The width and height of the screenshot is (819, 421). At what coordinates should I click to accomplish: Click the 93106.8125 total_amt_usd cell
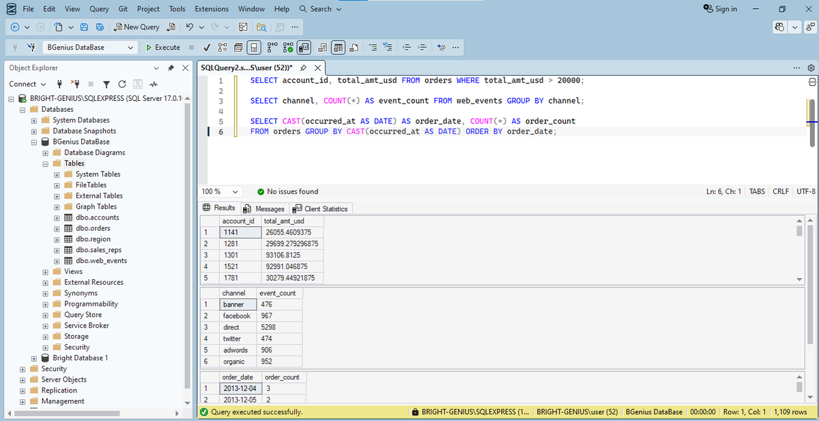pos(293,255)
